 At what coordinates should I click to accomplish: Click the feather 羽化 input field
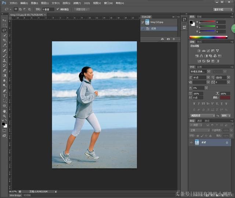pos(48,9)
